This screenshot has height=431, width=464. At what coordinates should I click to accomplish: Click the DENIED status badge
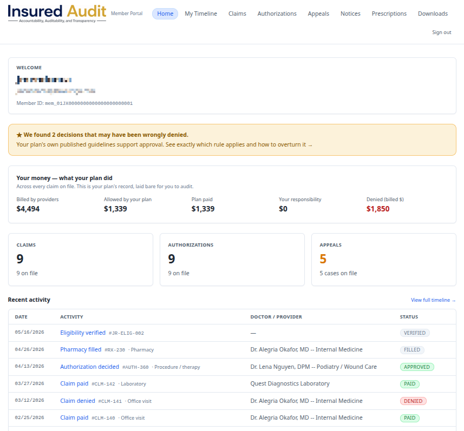[413, 401]
